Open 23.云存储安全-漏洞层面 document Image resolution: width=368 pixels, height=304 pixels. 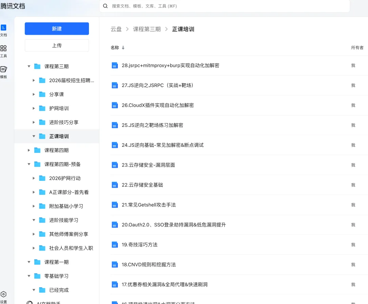(148, 165)
